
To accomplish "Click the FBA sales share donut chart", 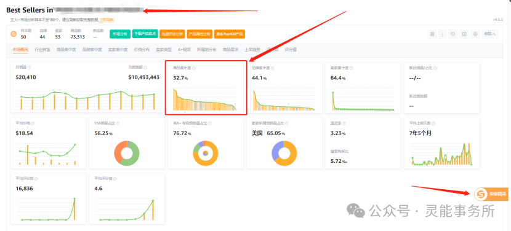I will click(127, 154).
